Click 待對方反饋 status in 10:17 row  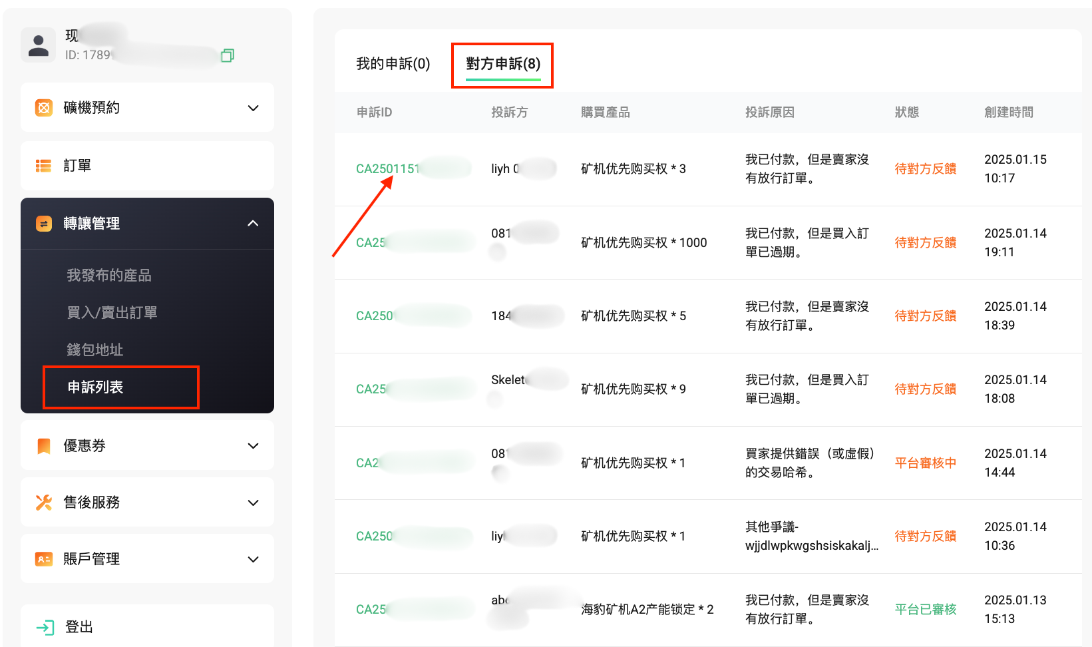pyautogui.click(x=926, y=169)
